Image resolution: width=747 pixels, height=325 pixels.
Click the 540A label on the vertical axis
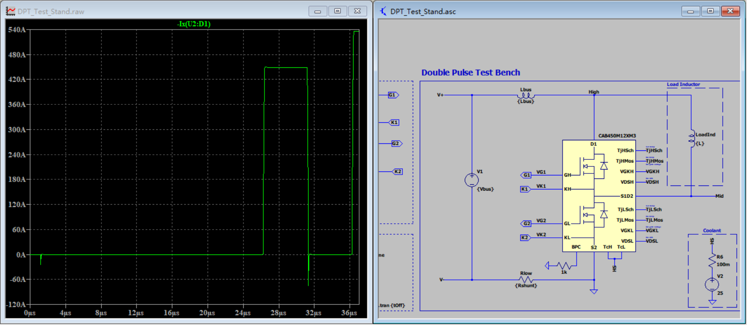(x=17, y=30)
